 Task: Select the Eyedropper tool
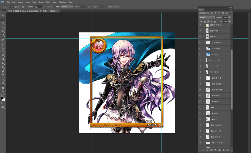(x=3, y=35)
